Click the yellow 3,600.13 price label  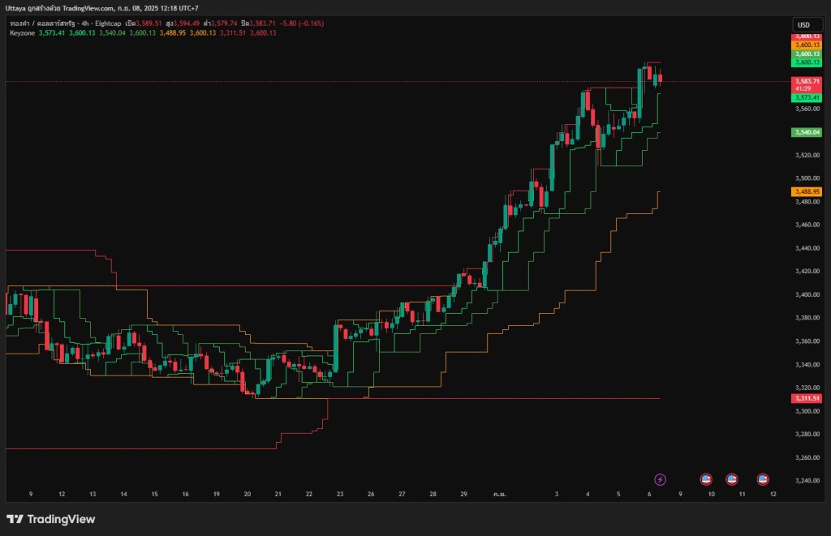(805, 45)
